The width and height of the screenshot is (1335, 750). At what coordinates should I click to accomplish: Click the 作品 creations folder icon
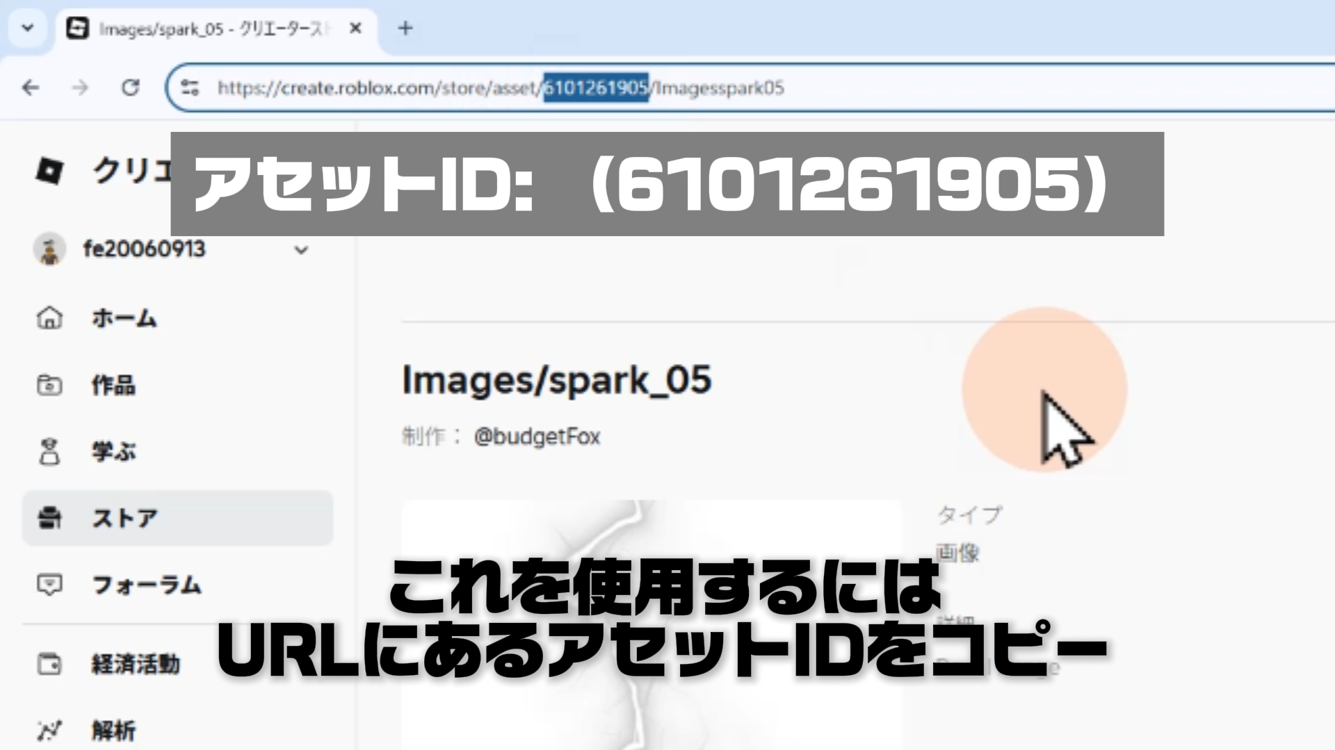coord(49,385)
